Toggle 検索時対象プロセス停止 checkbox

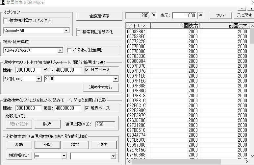[6, 20]
